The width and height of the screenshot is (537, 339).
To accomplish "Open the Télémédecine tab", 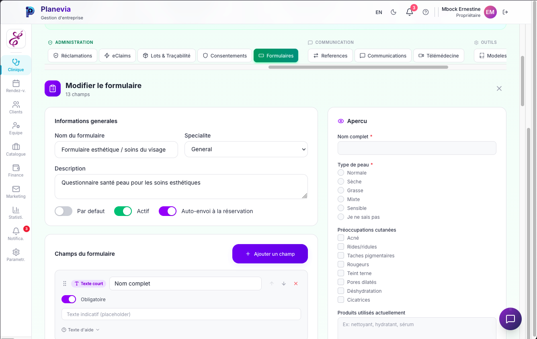I will pyautogui.click(x=439, y=55).
